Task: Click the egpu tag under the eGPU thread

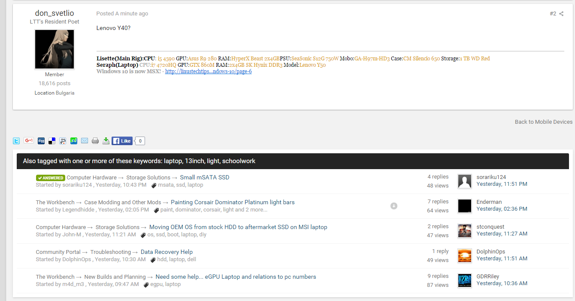Action: pyautogui.click(x=156, y=284)
